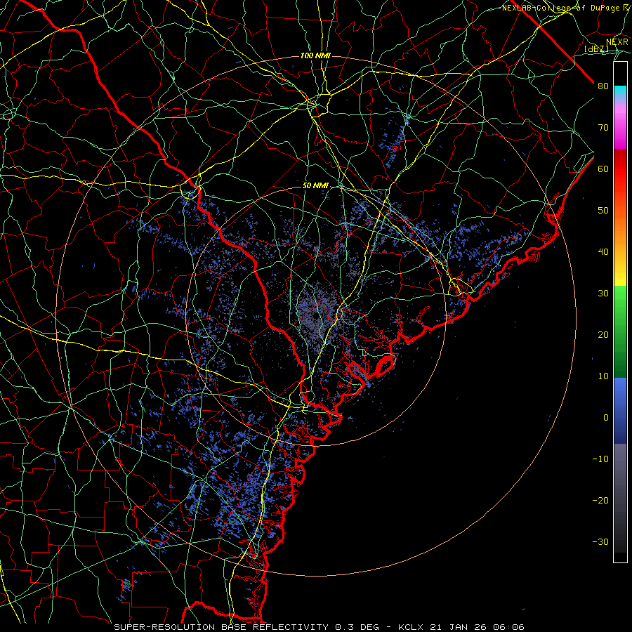Click the -10 value on the dBZ scale
632x632 pixels.
tap(600, 459)
